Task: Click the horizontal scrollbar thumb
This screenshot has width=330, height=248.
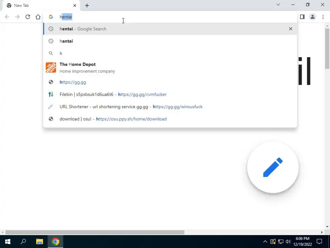Action: coord(95,232)
